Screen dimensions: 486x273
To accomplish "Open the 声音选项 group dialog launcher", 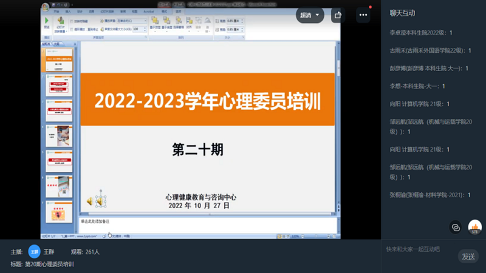I will [x=146, y=37].
